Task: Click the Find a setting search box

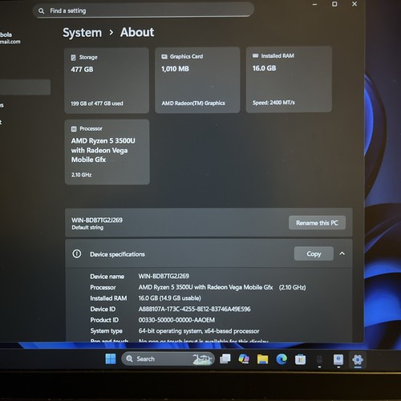Action: click(144, 10)
